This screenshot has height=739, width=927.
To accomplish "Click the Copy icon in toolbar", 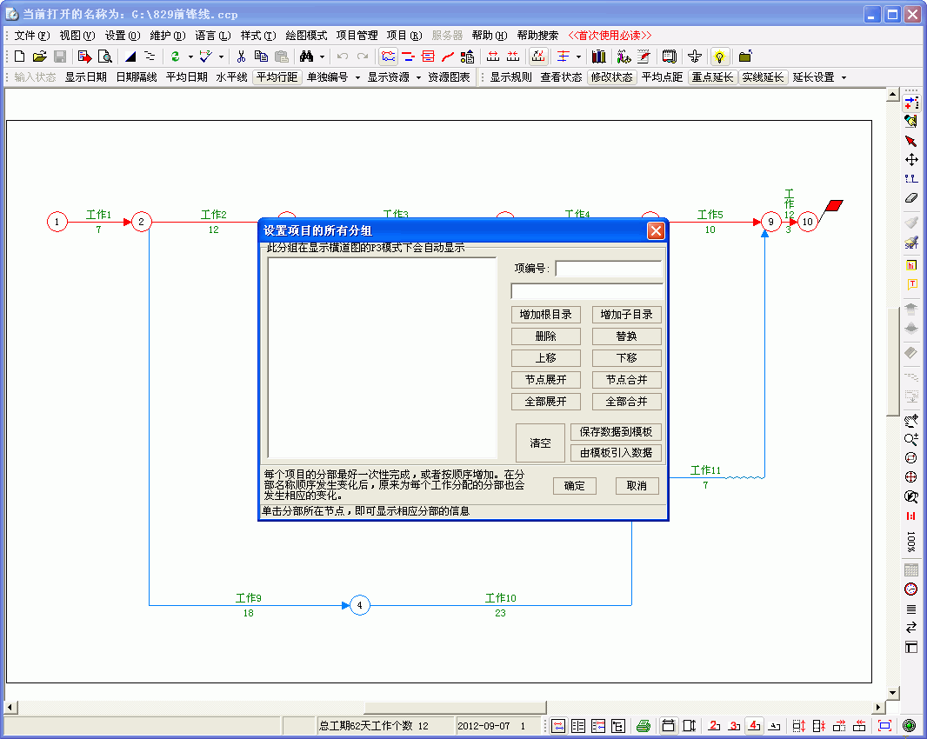I will [x=261, y=57].
